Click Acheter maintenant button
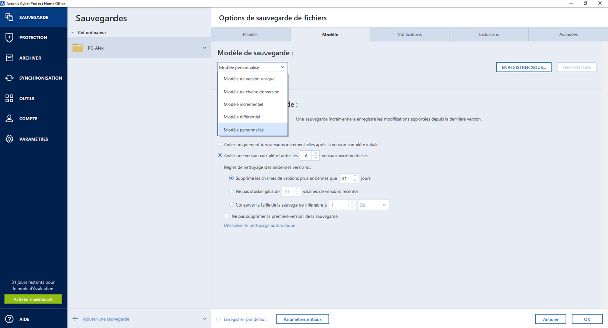Image resolution: width=608 pixels, height=328 pixels. click(x=33, y=299)
